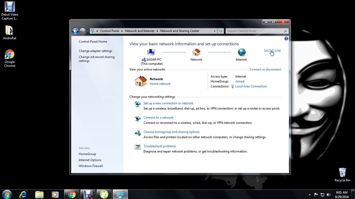
Task: Click the greyed Forward arrow button
Action: point(83,31)
